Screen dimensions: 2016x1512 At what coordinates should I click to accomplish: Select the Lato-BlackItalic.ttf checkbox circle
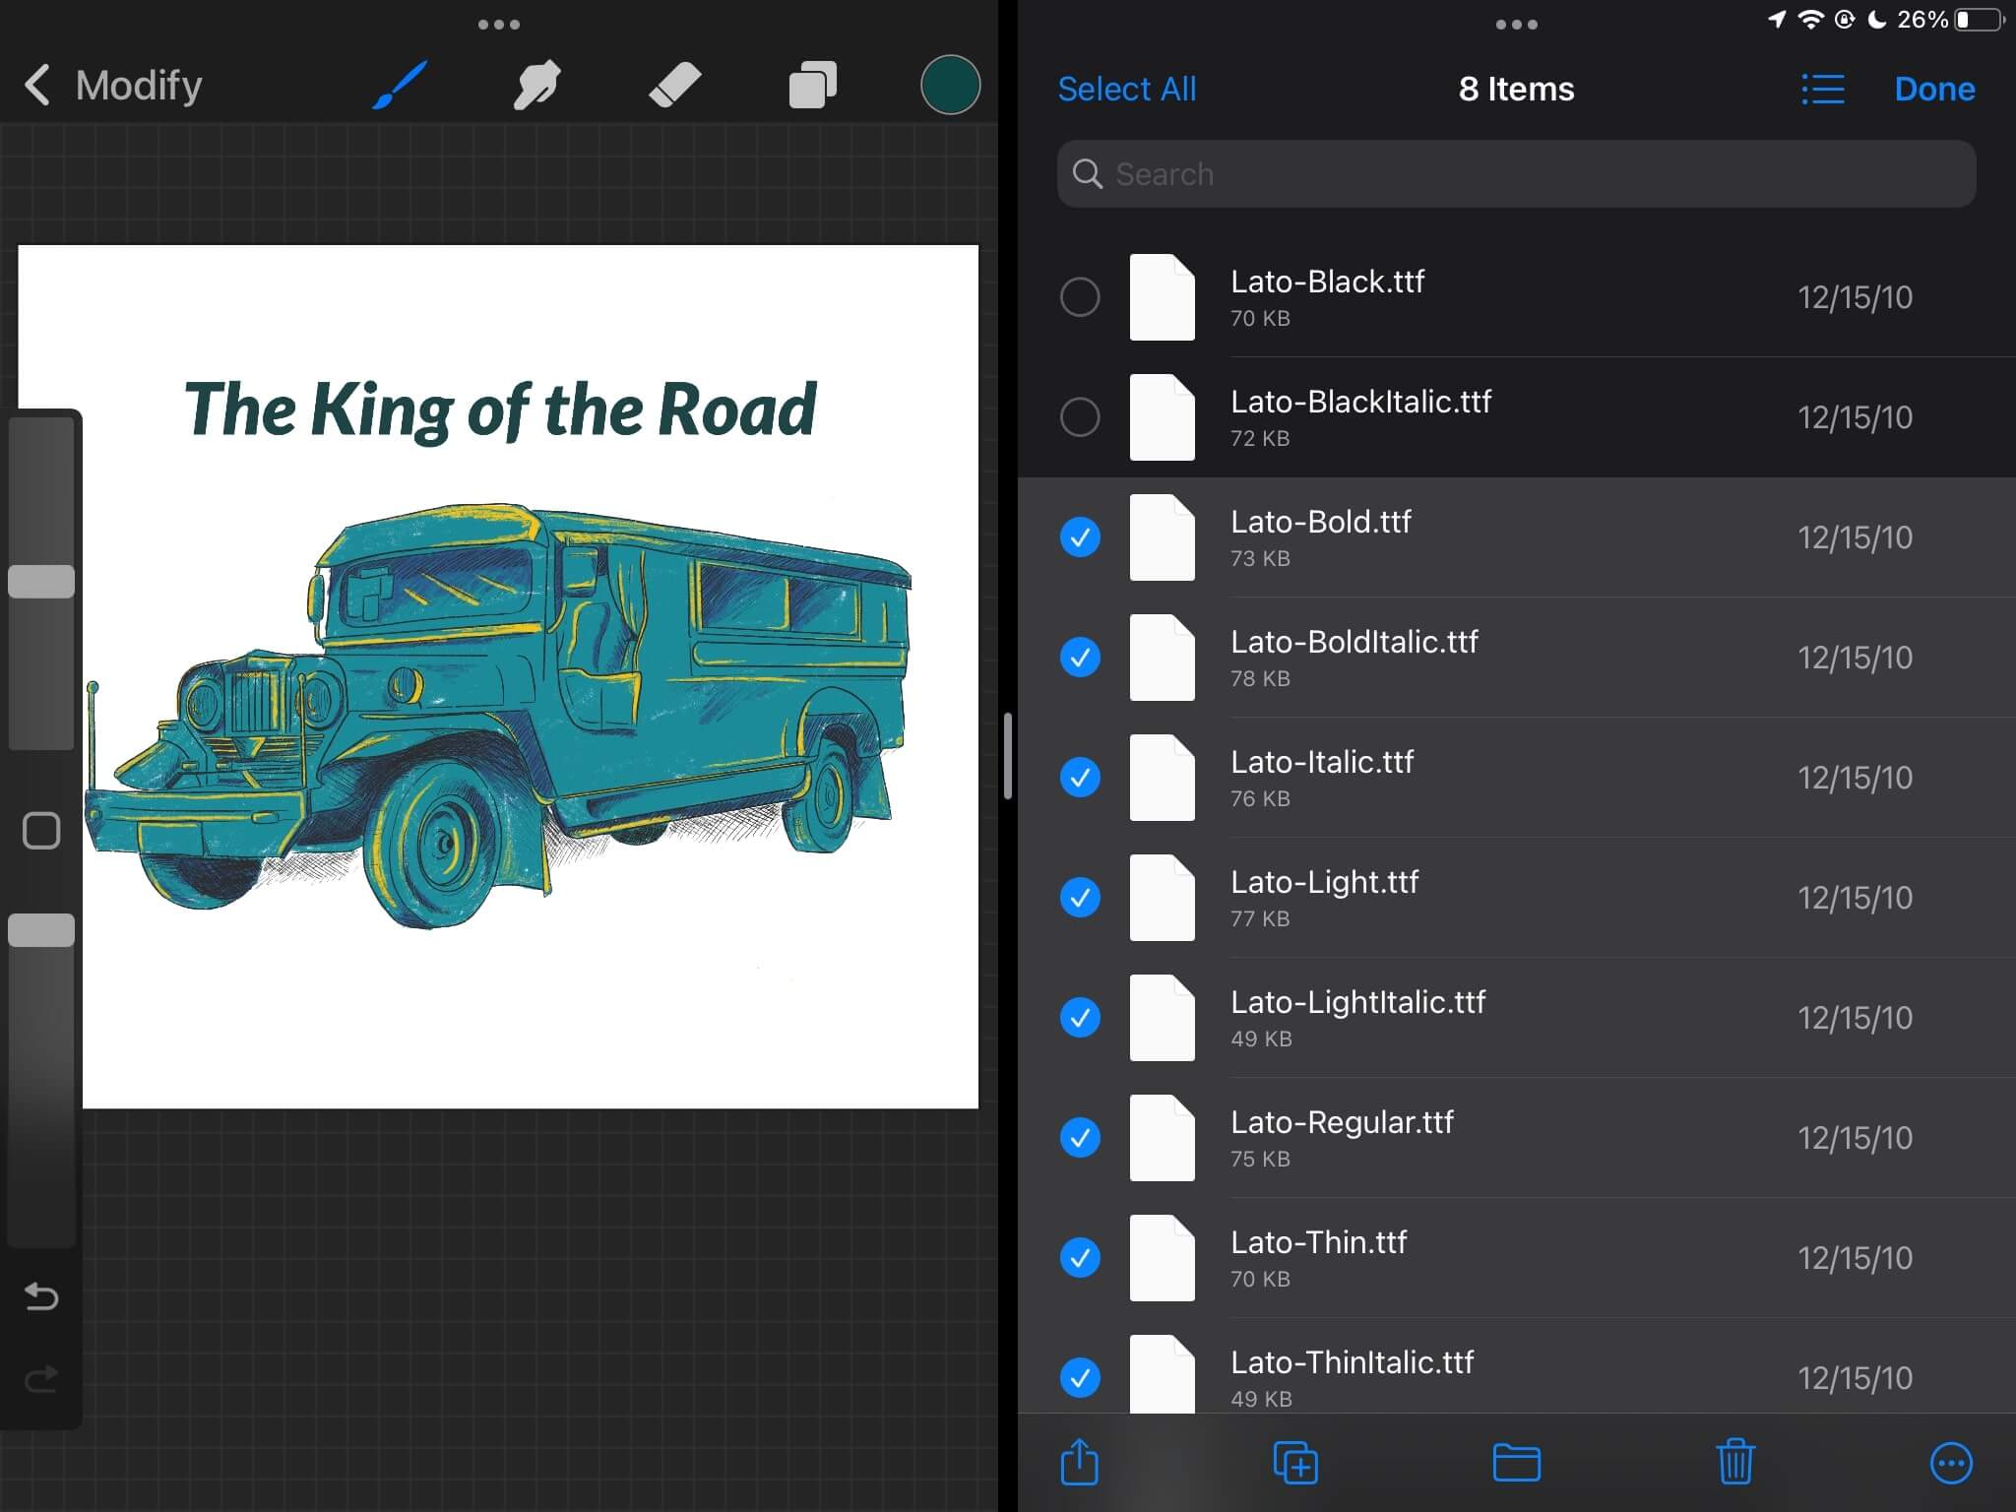(1080, 417)
